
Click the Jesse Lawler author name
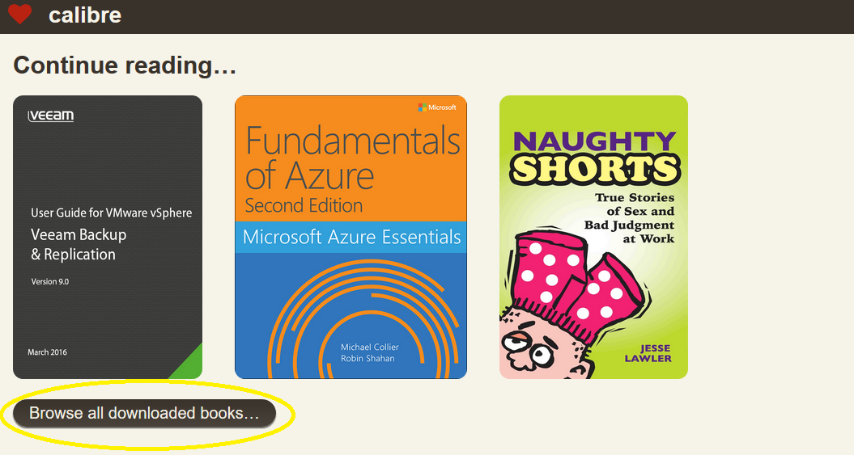pos(648,353)
